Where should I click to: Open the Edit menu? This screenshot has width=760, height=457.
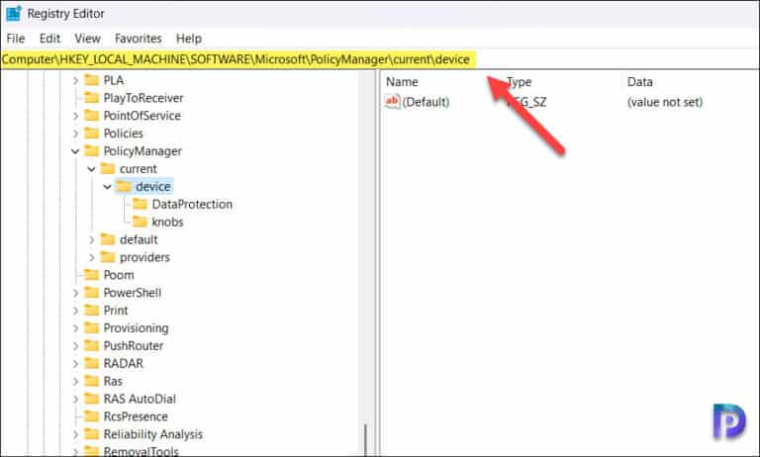(x=49, y=39)
